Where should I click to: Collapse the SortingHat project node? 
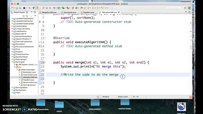[x=12, y=62]
